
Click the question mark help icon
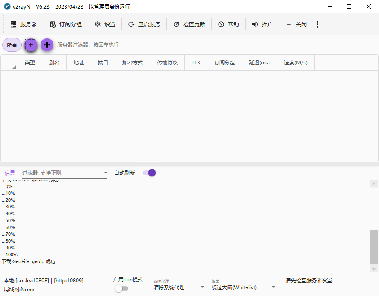(x=221, y=24)
